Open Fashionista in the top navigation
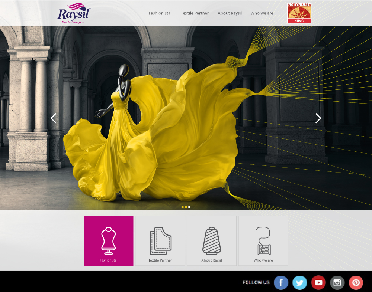Viewport: 372px width, 292px height. [160, 13]
